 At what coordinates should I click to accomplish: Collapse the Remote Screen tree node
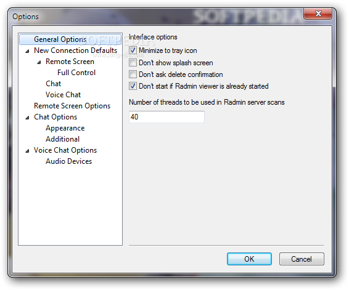coord(39,62)
